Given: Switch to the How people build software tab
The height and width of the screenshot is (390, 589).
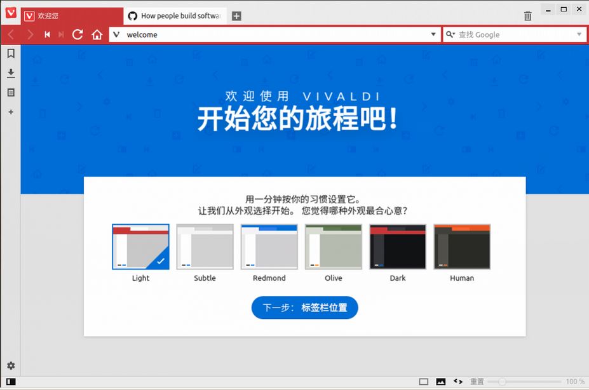Looking at the screenshot, I should tap(175, 16).
